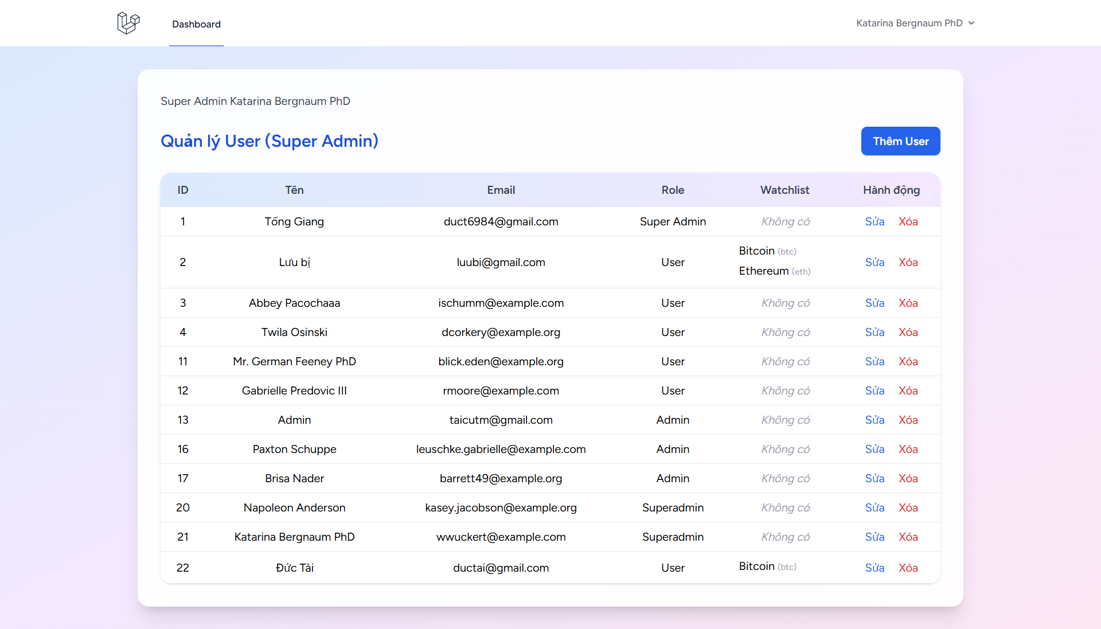Delete Brisa Nader using Xóa
1101x629 pixels.
point(908,479)
